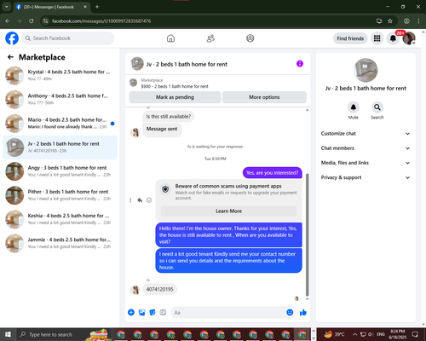This screenshot has width=426, height=341.
Task: Click the Facebook logo icon
Action: [12, 38]
